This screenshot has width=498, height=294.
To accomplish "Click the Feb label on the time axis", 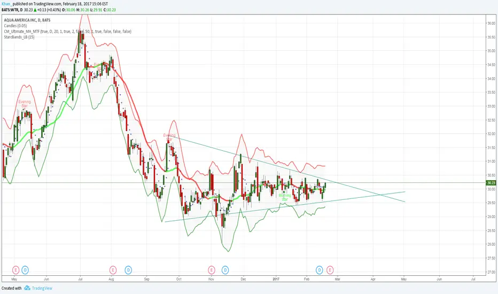I will pyautogui.click(x=307, y=280).
